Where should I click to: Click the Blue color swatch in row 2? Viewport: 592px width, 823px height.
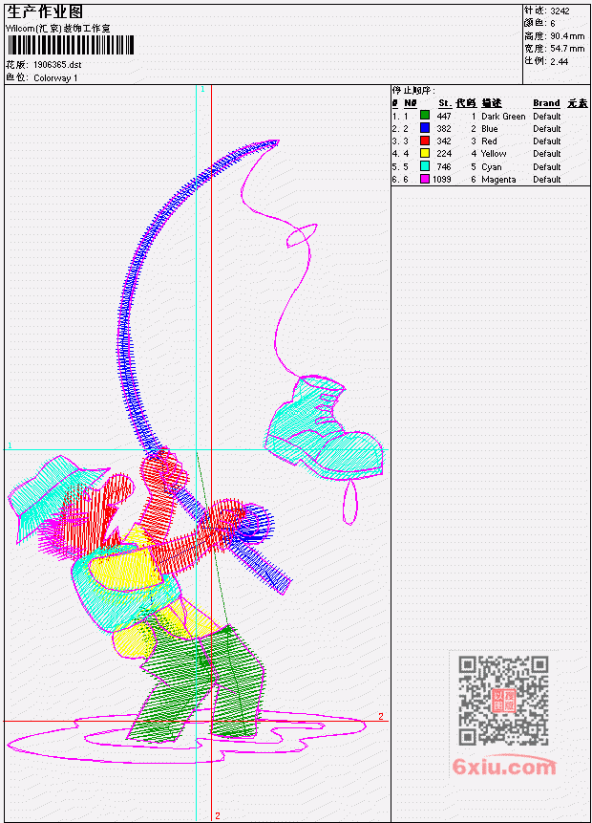pyautogui.click(x=425, y=128)
